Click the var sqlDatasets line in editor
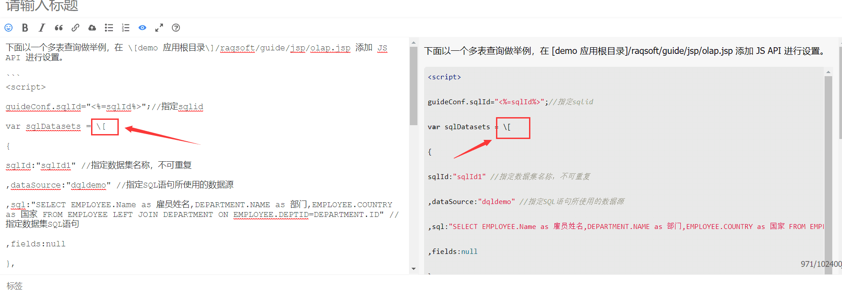The width and height of the screenshot is (842, 290). click(x=56, y=127)
